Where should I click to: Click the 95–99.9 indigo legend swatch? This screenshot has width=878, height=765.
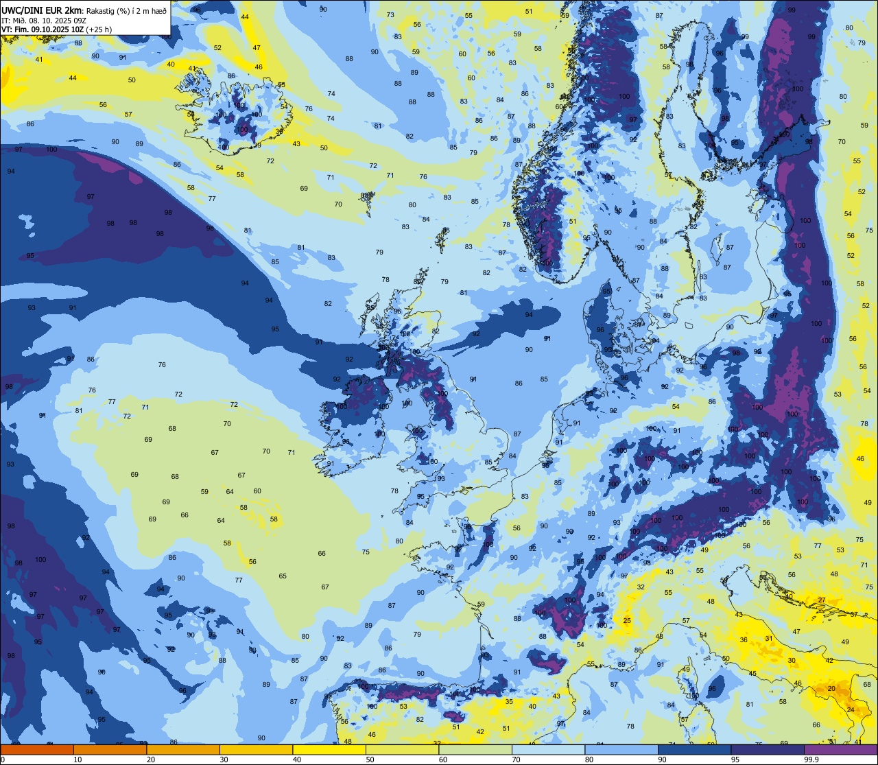coord(768,749)
